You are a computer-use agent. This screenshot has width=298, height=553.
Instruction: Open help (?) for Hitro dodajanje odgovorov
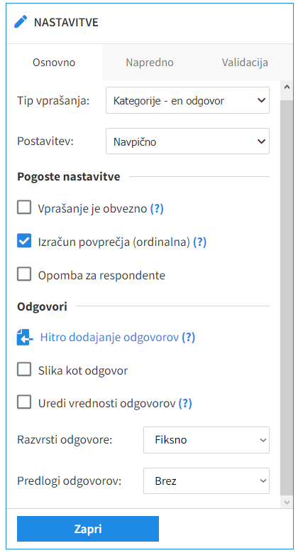(x=189, y=337)
